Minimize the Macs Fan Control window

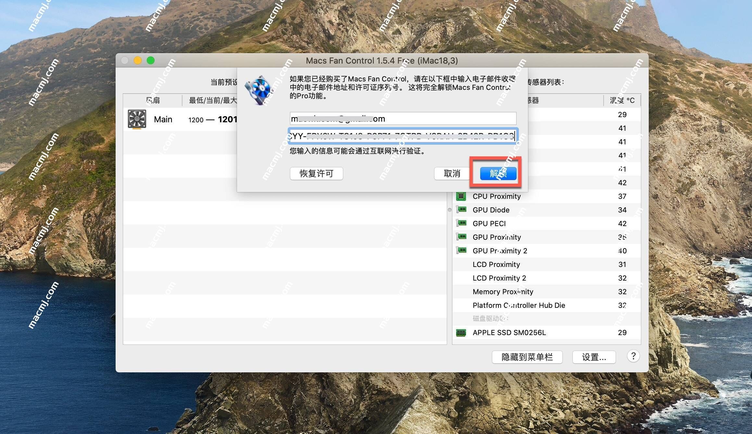[138, 60]
